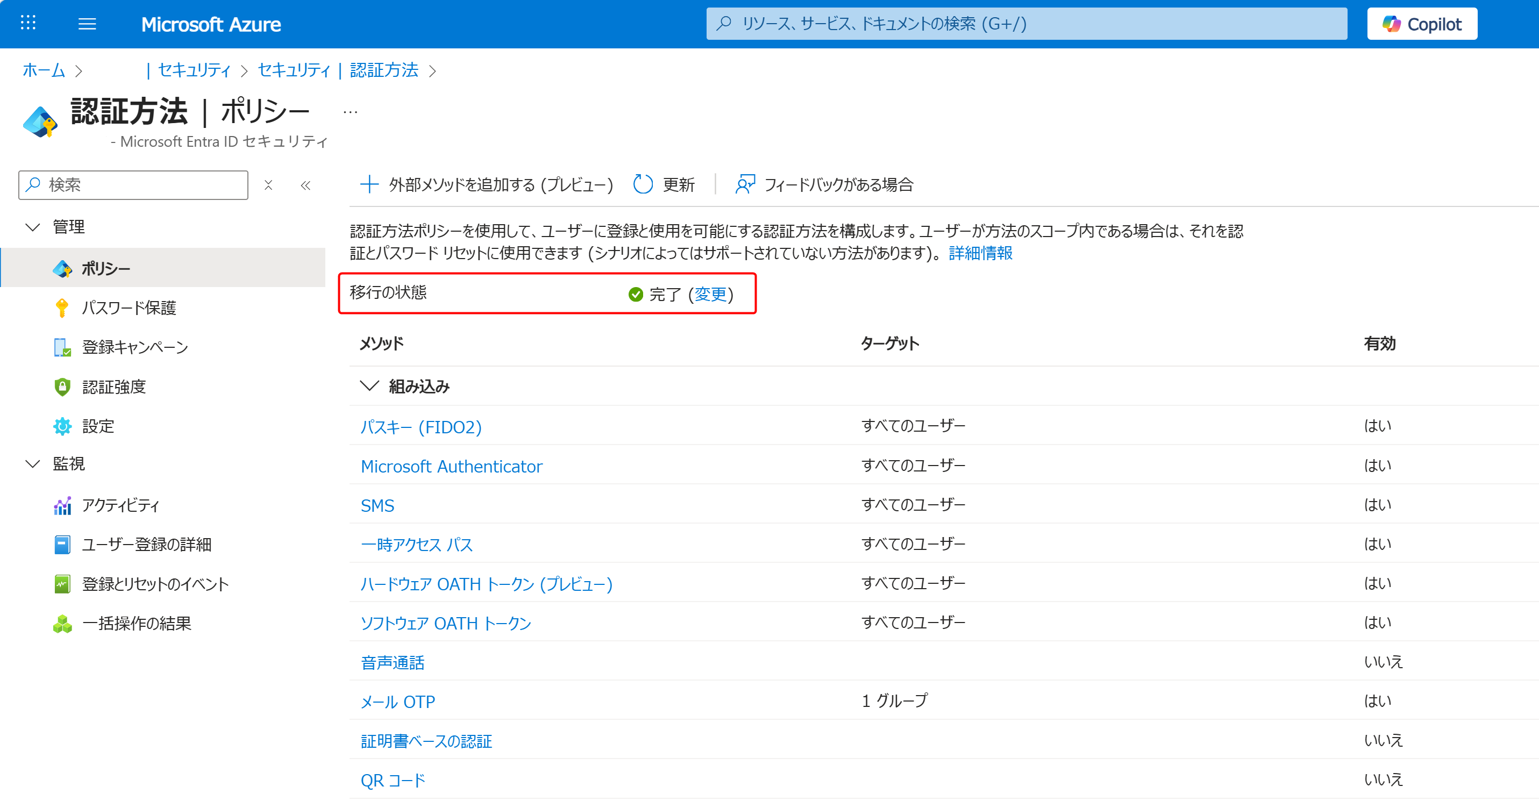Viewport: 1539px width, 801px height.
Task: Open the ellipsis more options menu
Action: pos(350,112)
